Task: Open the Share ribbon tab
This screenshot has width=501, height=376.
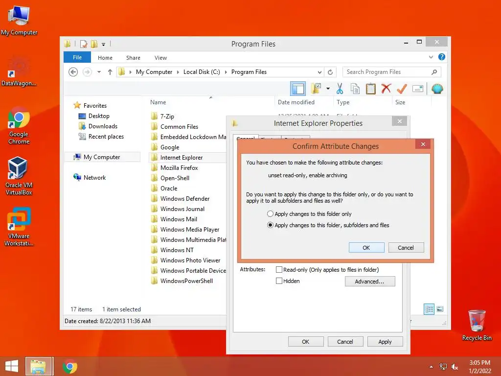Action: [133, 58]
